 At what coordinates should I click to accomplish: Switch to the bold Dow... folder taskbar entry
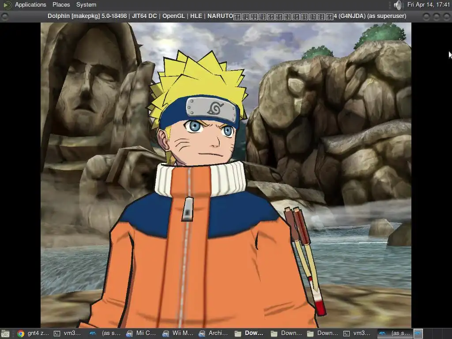pyautogui.click(x=250, y=333)
